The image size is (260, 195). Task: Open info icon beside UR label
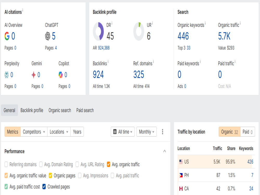152,23
